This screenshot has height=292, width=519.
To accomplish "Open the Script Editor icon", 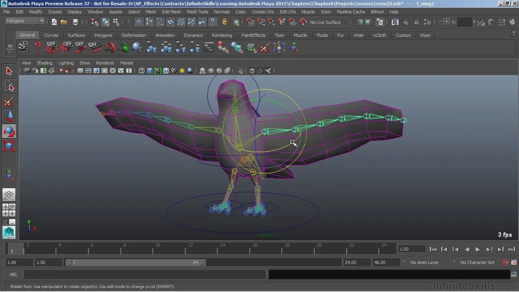I will 514,275.
